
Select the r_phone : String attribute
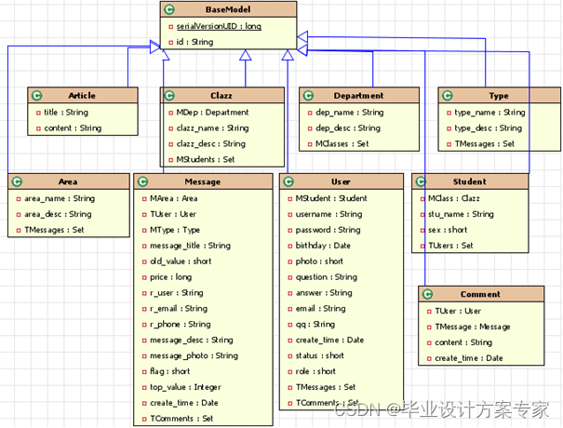[x=181, y=325]
